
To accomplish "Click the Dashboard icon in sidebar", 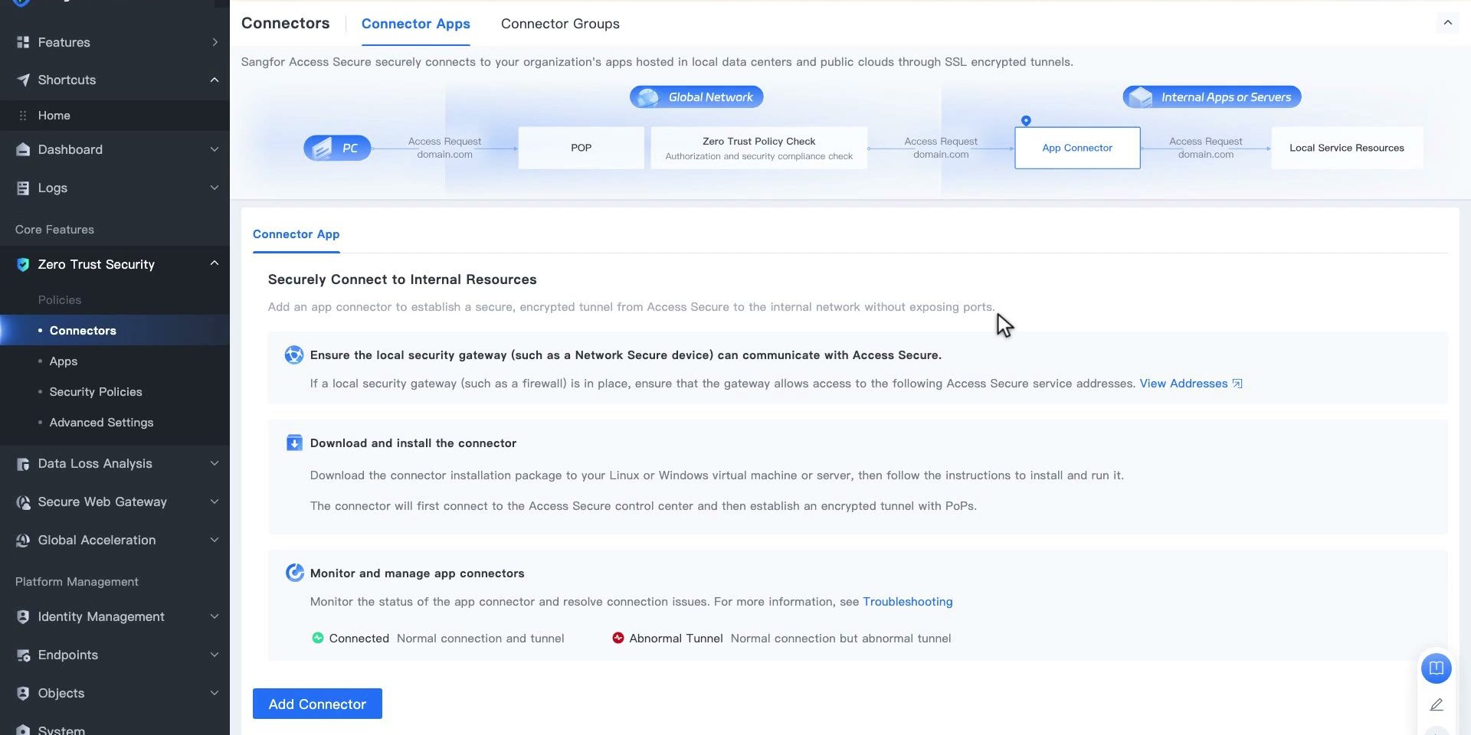I will tap(23, 149).
